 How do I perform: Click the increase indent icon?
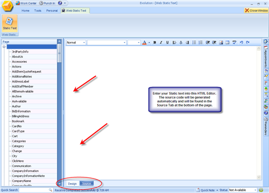214,42
